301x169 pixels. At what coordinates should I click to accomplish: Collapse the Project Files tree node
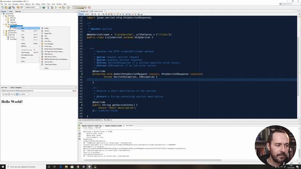[x=4, y=35]
